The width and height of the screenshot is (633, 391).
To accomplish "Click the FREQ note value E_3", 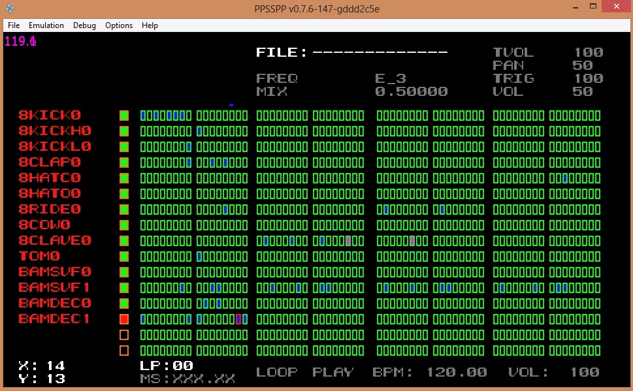I will click(391, 78).
